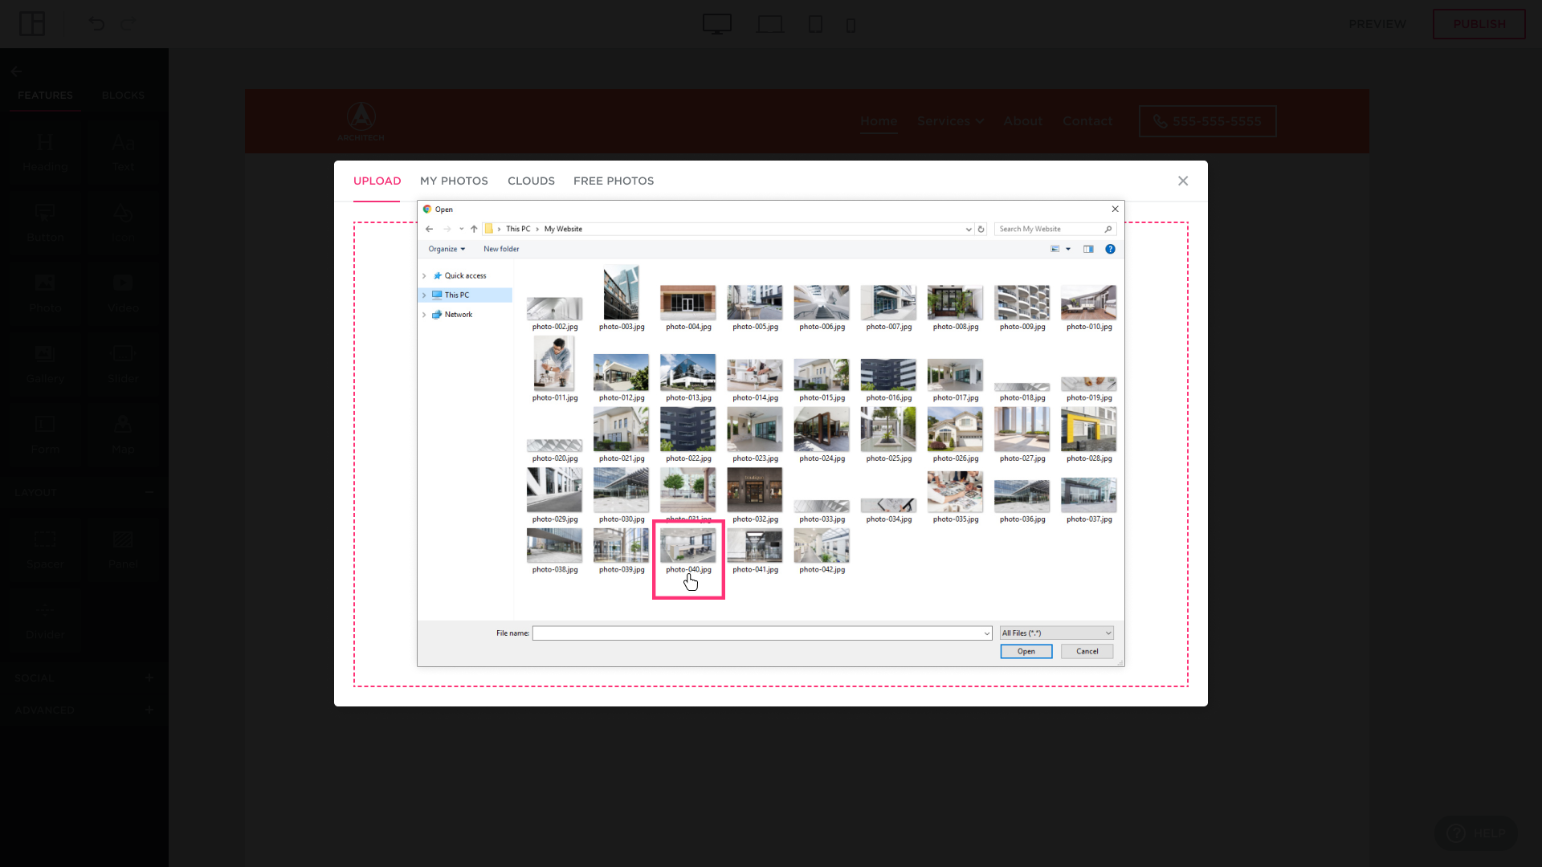Click the refresh icon beside address bar
Viewport: 1542px width, 867px height.
pos(981,229)
